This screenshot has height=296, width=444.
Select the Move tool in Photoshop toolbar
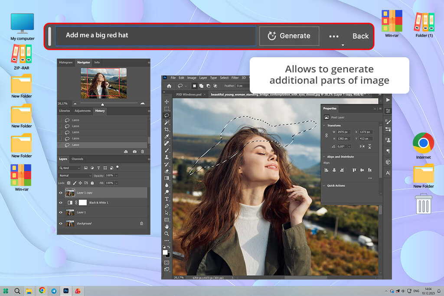pos(166,101)
